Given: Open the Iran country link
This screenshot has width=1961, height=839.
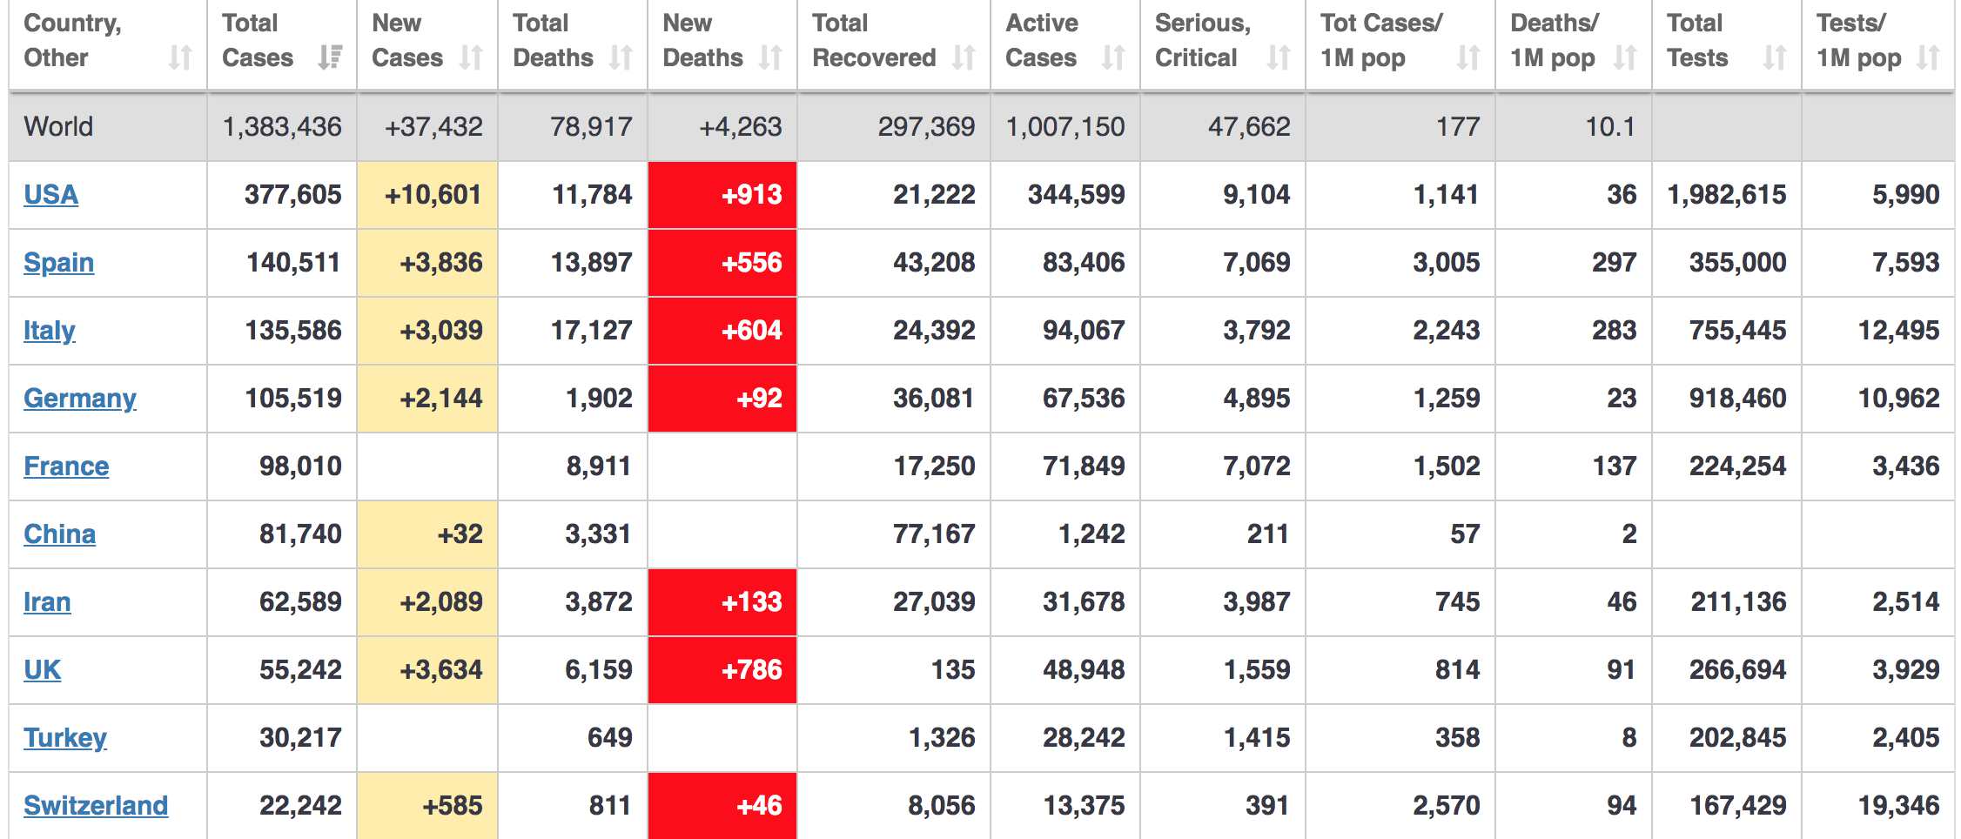Looking at the screenshot, I should coord(47,601).
